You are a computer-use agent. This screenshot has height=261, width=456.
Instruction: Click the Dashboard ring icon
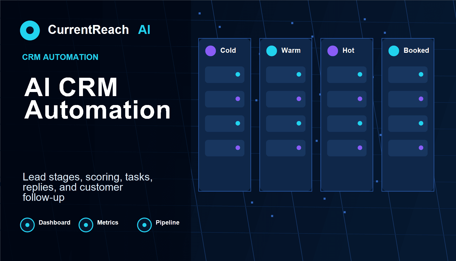27,225
